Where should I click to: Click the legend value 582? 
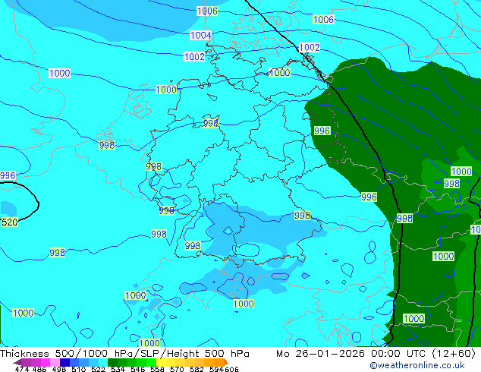(x=196, y=369)
